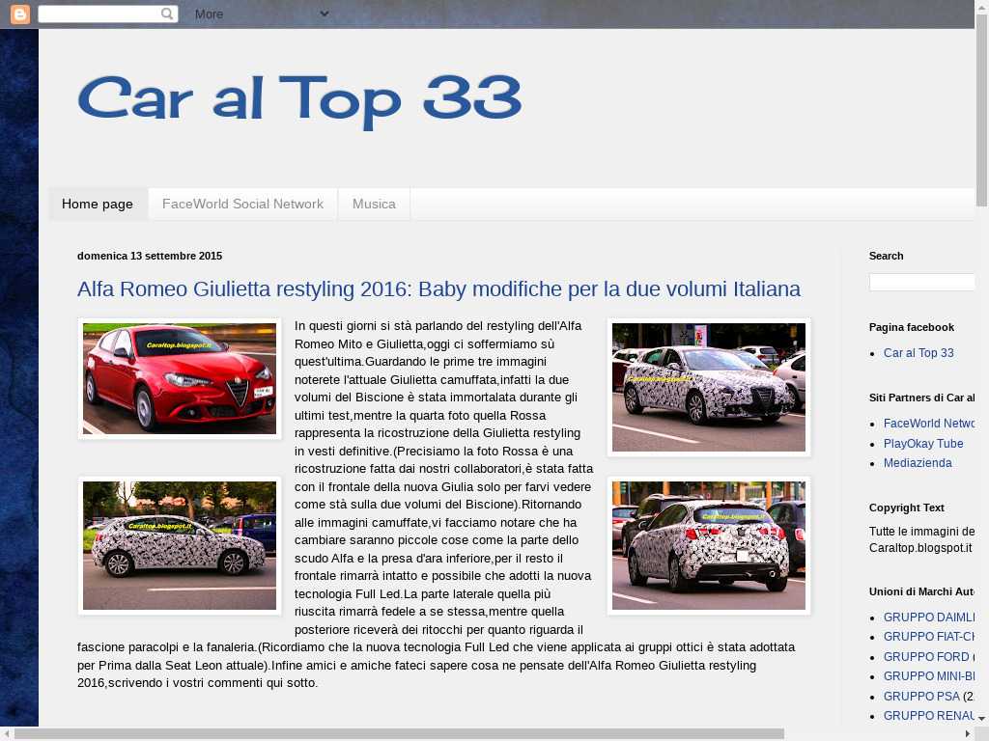989x741 pixels.
Task: Select the Home page tab
Action: (98, 205)
